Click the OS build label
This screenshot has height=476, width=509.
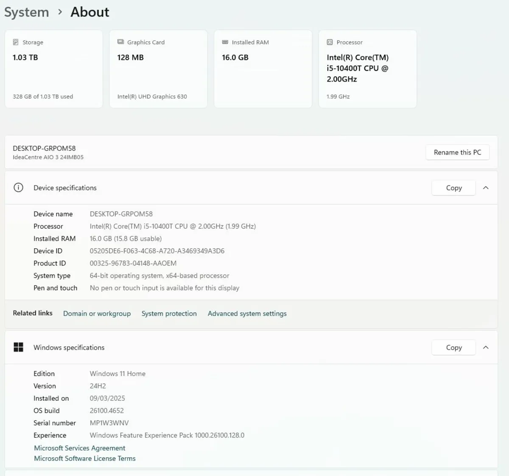(x=47, y=410)
